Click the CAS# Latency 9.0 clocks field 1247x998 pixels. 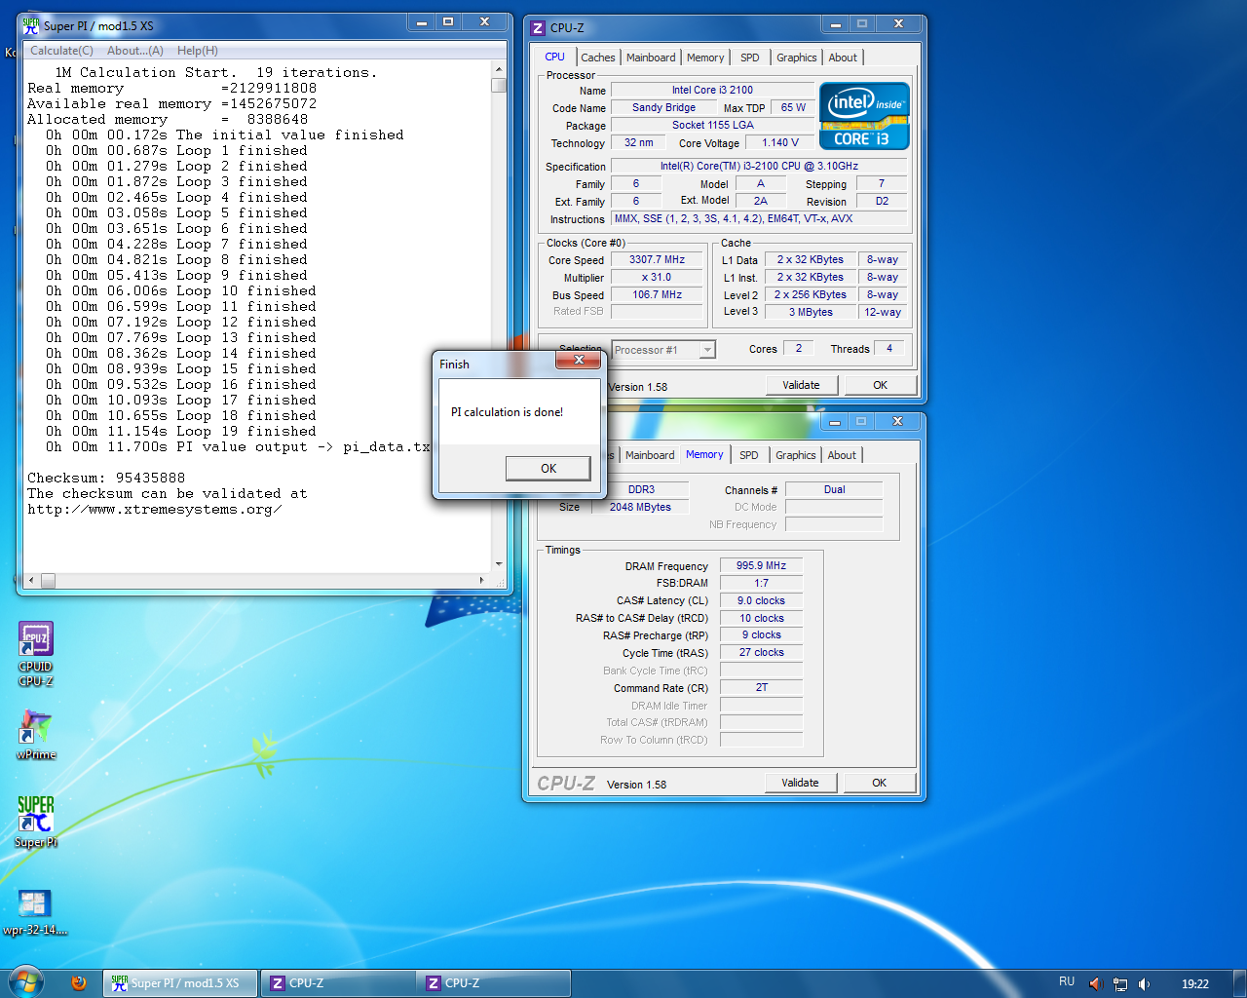click(761, 600)
